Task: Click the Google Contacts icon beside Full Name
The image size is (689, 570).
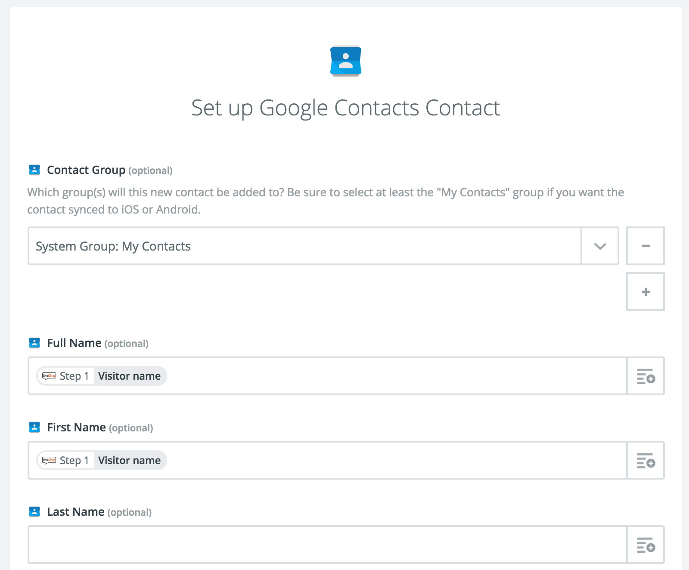Action: click(x=34, y=343)
